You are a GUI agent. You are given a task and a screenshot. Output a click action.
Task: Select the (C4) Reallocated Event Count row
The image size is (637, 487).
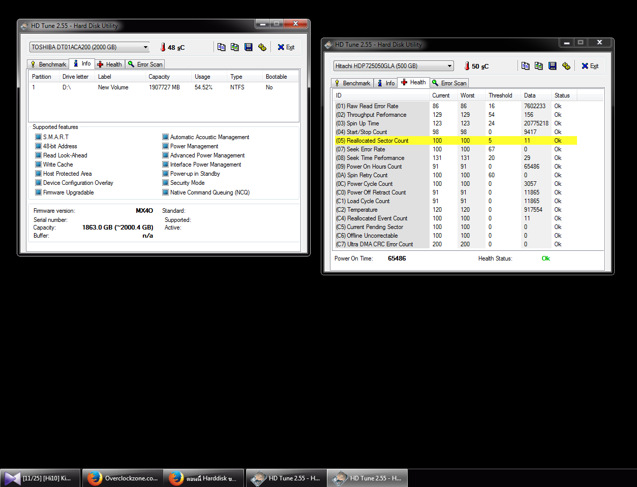click(x=455, y=218)
